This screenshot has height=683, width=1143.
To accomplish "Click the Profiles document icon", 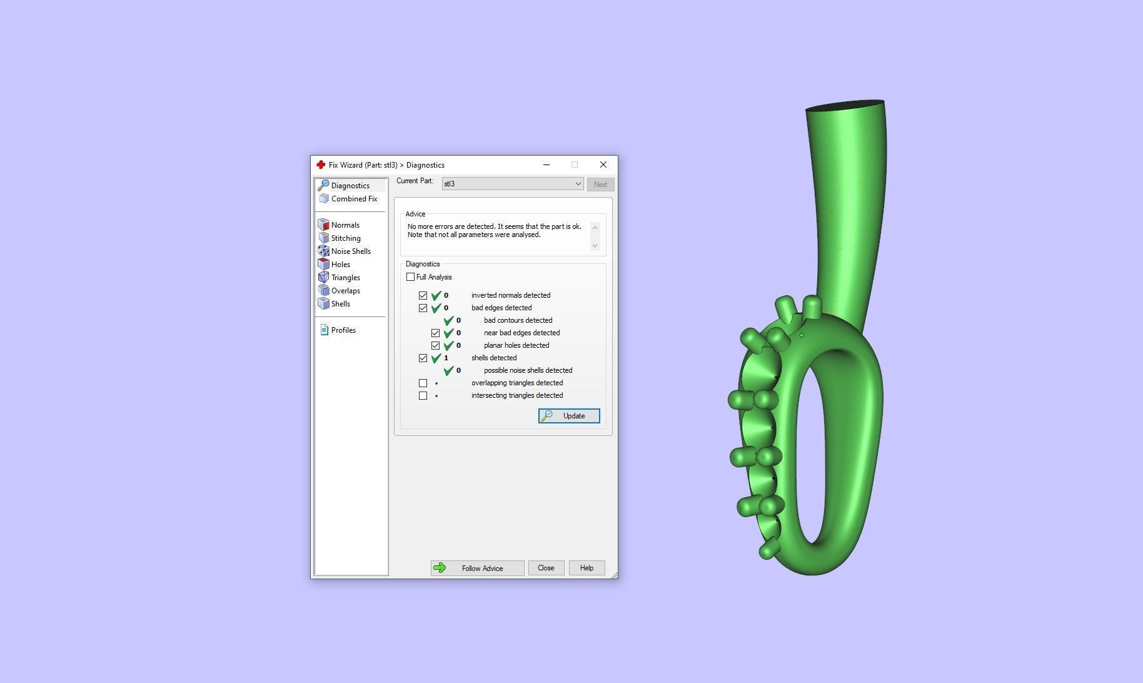I will coord(324,330).
